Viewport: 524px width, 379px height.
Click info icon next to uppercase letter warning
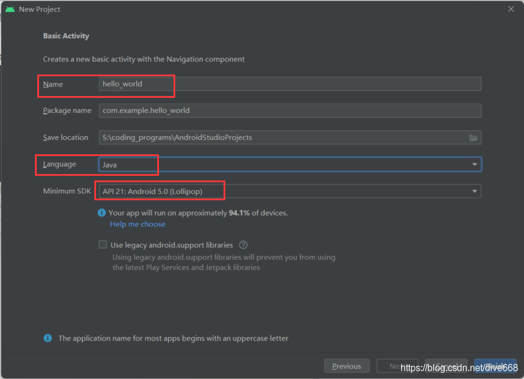[48, 338]
